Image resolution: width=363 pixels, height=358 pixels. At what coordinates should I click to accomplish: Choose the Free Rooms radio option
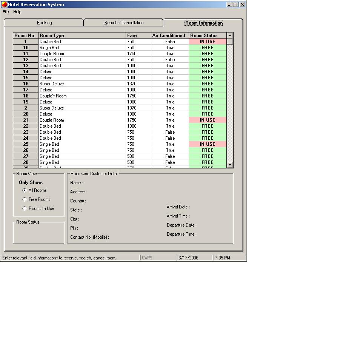click(25, 199)
